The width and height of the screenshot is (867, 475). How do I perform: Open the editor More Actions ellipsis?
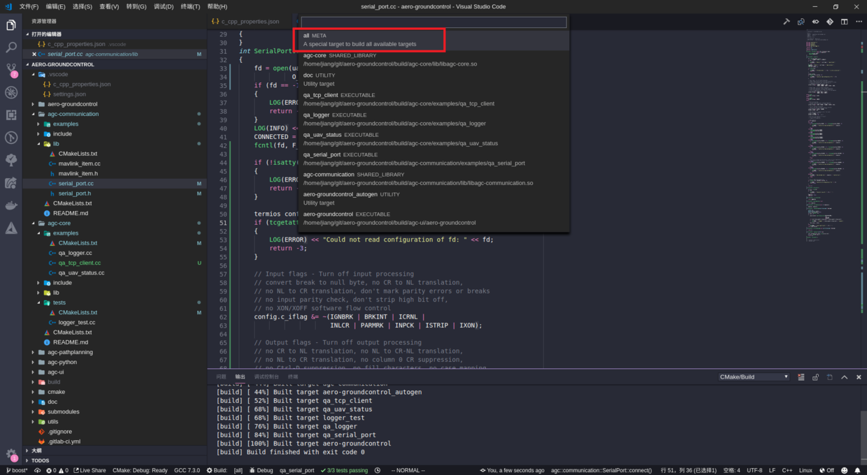pos(858,22)
